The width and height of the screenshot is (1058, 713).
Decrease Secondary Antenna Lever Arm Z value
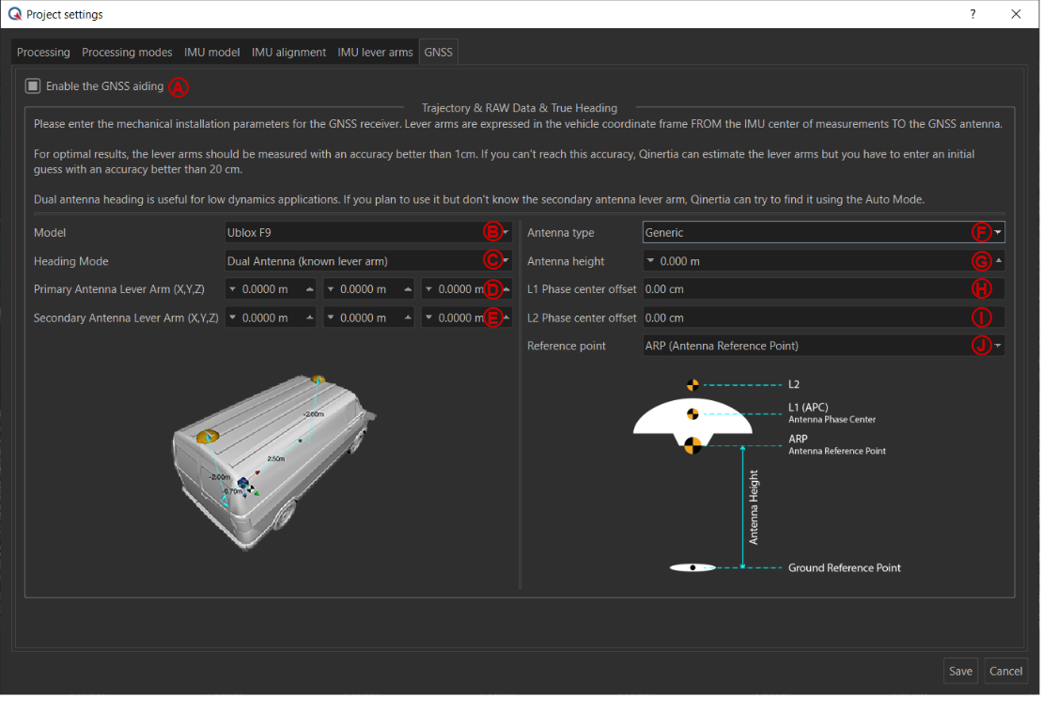[428, 318]
